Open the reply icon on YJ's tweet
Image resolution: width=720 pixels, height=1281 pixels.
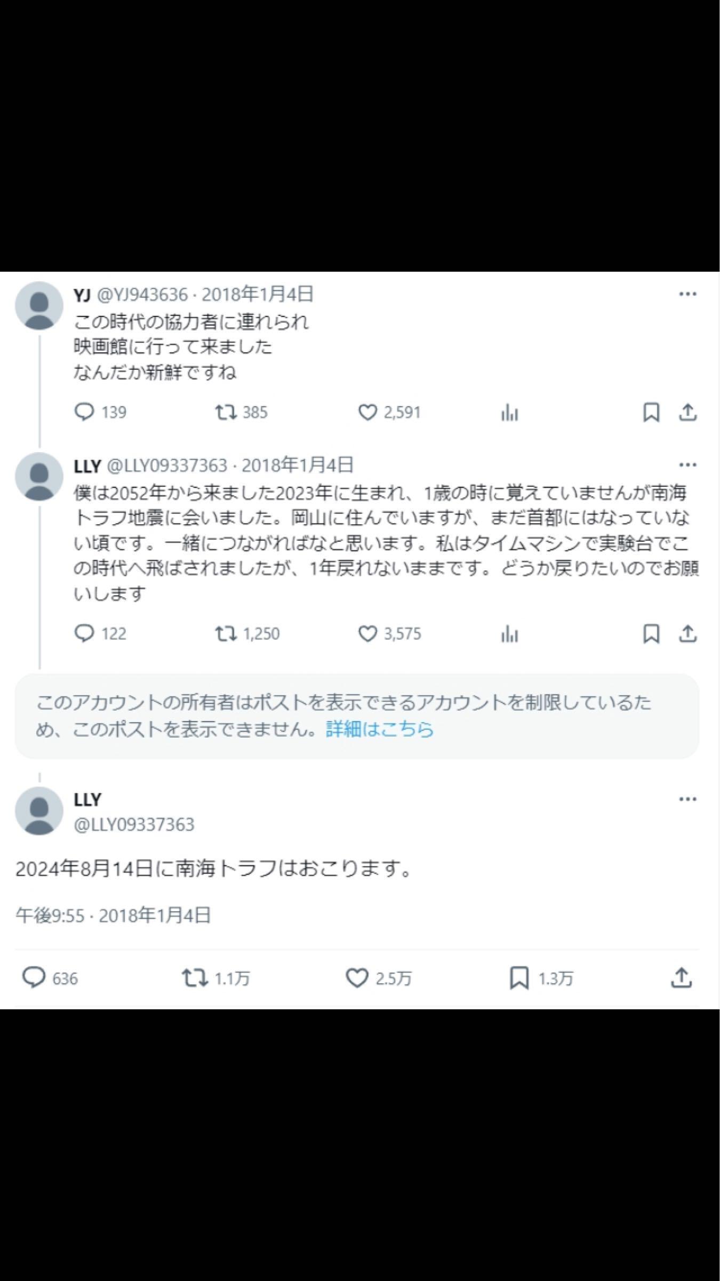coord(86,412)
